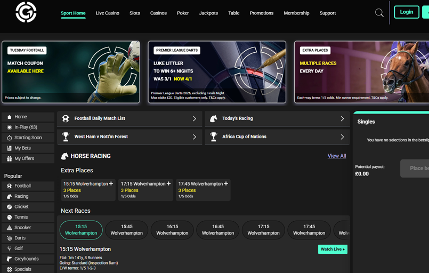Click the Cricket ball icon

(9, 207)
